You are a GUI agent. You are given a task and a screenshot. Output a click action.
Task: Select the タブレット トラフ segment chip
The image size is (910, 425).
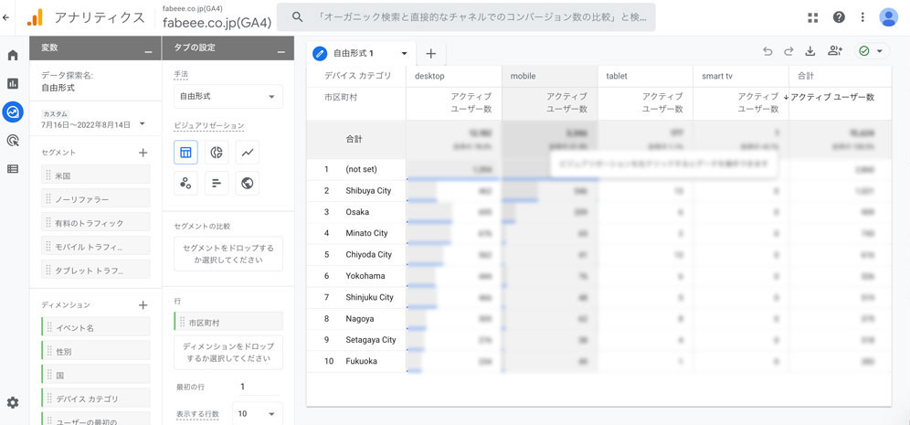(96, 270)
